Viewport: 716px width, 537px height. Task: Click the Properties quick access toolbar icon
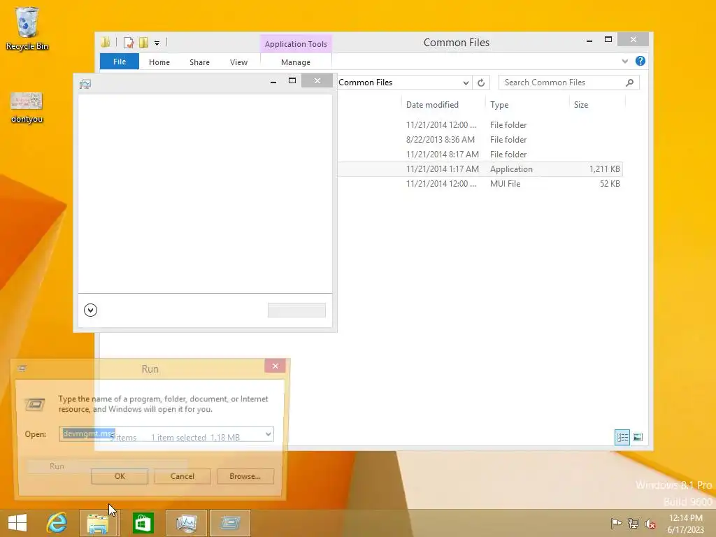129,43
